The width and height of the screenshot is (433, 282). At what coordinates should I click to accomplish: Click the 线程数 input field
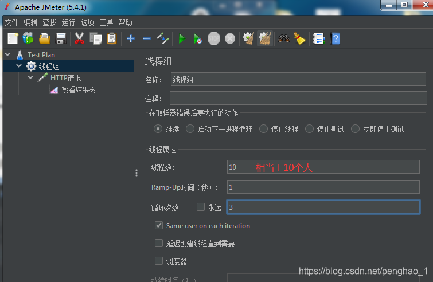[x=323, y=167]
